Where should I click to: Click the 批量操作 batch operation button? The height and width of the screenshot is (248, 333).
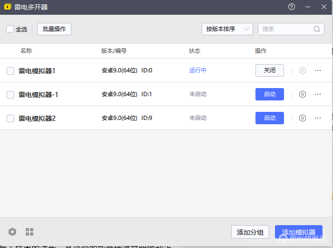[54, 29]
